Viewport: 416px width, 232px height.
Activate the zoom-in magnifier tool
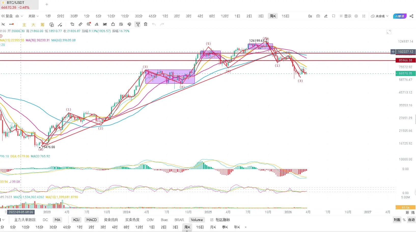89,24
